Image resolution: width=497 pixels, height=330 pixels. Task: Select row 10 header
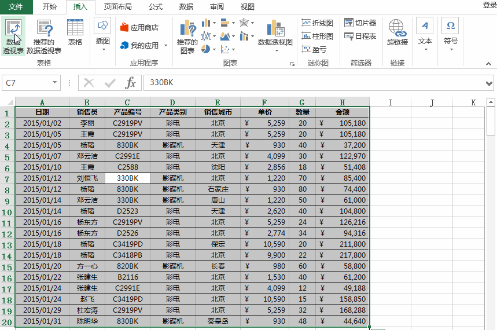[7, 212]
